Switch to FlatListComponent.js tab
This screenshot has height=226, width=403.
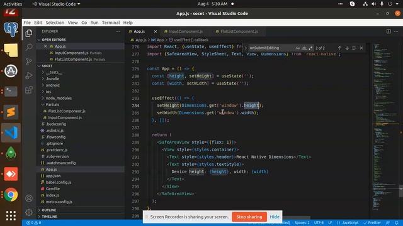pyautogui.click(x=239, y=31)
